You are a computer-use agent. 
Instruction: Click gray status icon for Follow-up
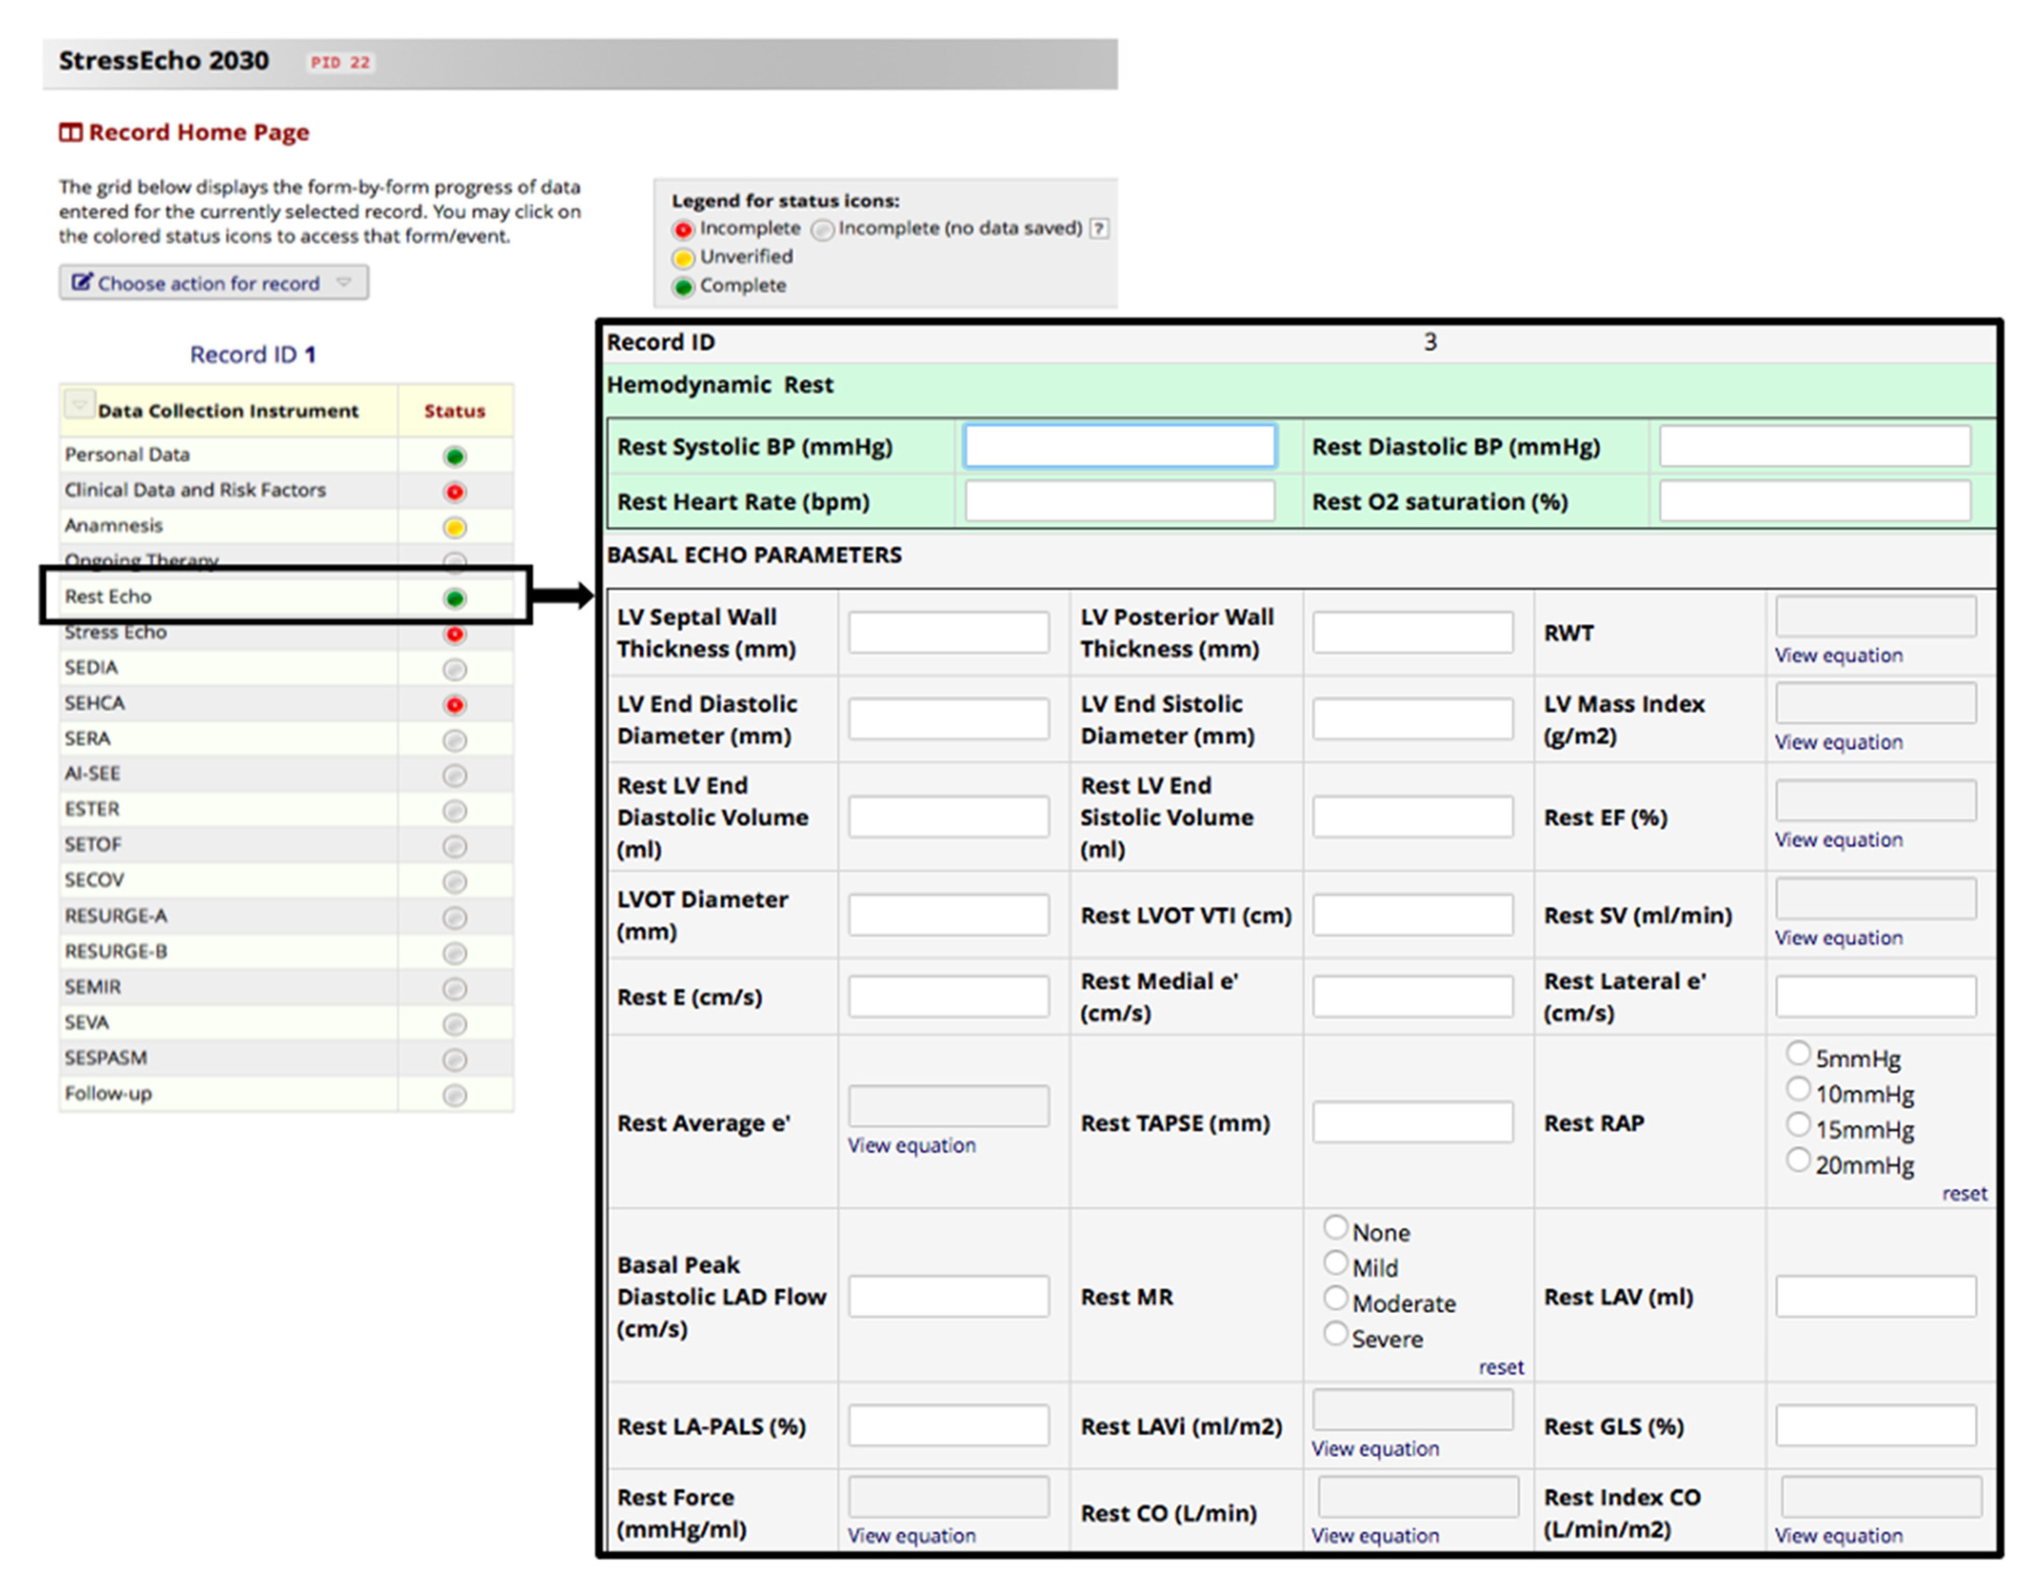(x=454, y=1095)
